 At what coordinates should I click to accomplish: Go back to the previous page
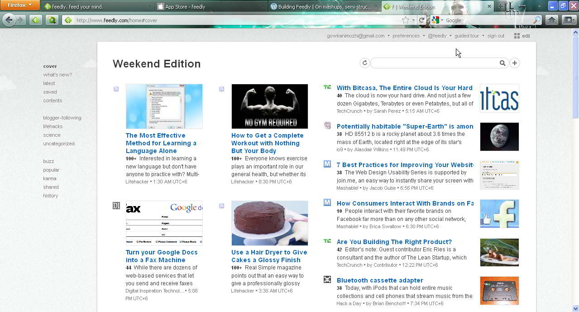coord(9,20)
